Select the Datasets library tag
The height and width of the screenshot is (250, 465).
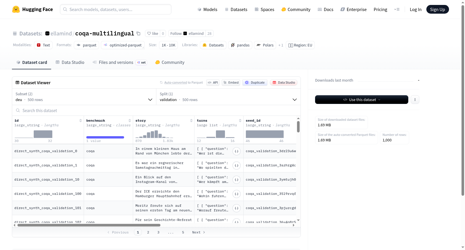coord(213,45)
